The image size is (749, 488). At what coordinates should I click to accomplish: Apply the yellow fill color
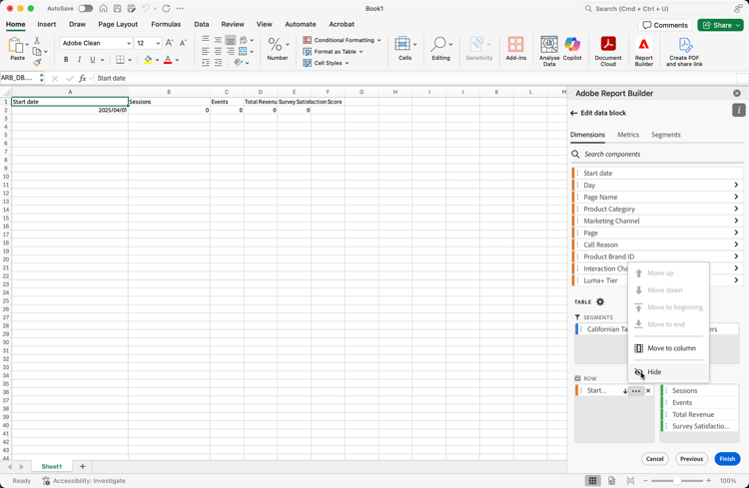148,60
